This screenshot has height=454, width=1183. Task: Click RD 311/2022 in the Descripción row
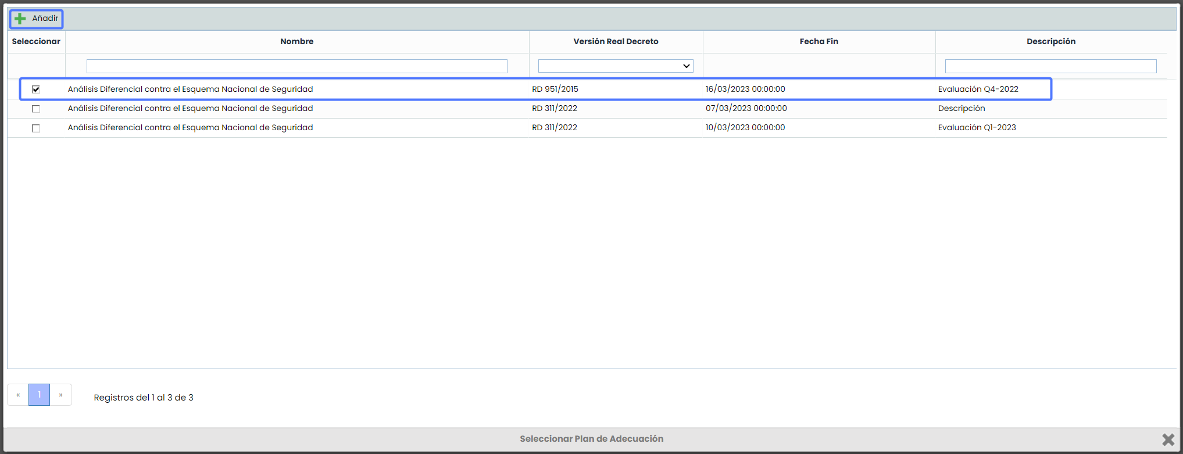point(554,108)
